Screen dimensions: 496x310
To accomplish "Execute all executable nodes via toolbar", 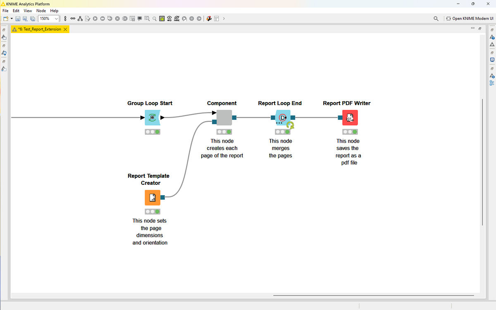I will click(x=103, y=18).
